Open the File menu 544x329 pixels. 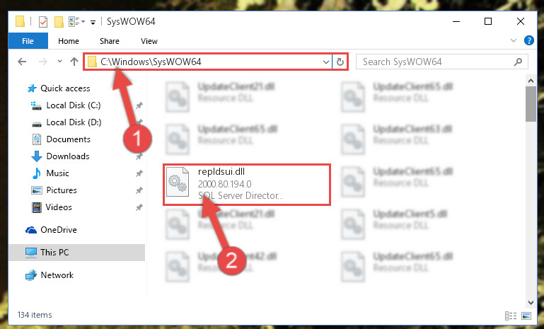coord(28,41)
